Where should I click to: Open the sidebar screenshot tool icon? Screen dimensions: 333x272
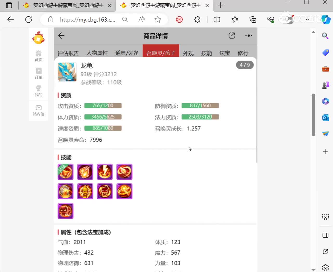[325, 217]
